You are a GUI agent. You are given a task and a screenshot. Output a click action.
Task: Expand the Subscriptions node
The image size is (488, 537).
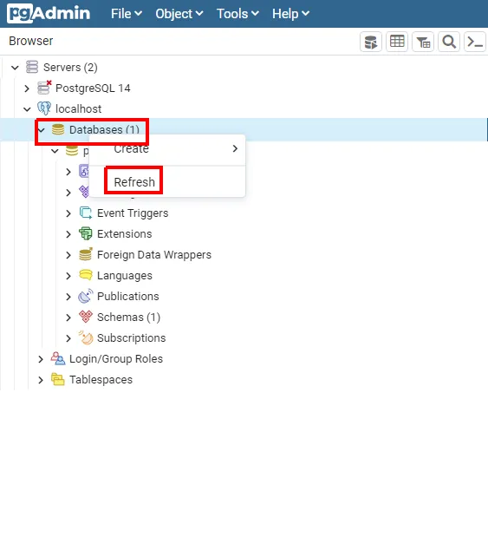(68, 338)
